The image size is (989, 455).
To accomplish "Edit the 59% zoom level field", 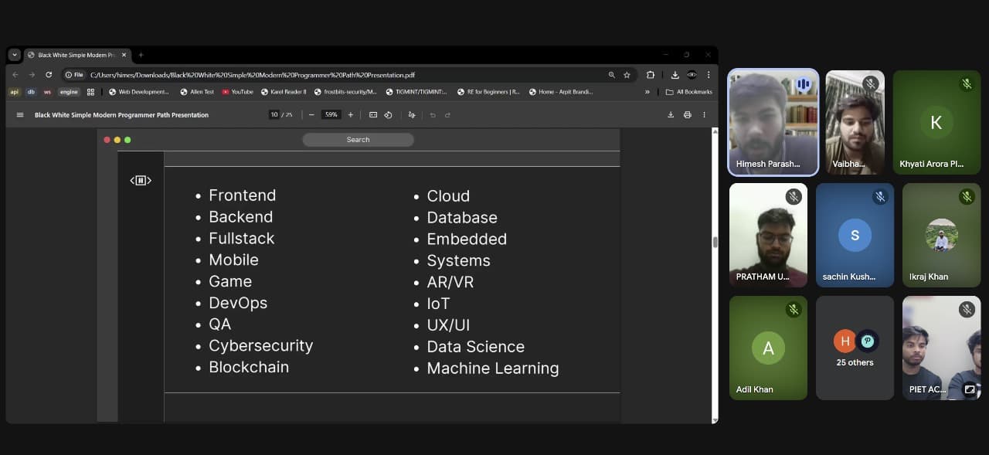I will click(331, 114).
